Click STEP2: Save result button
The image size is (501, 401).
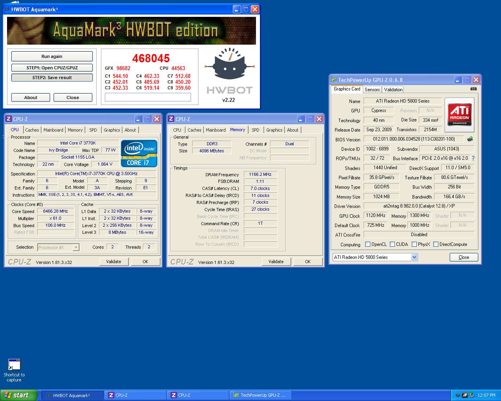(x=52, y=78)
